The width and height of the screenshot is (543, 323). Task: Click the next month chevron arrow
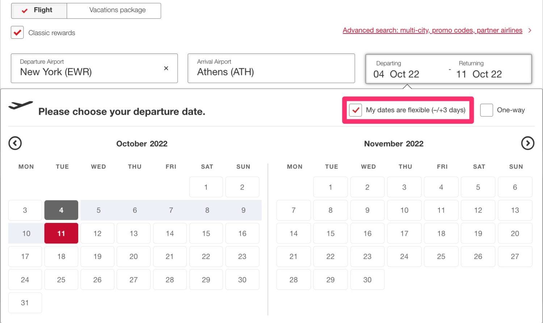coord(528,143)
